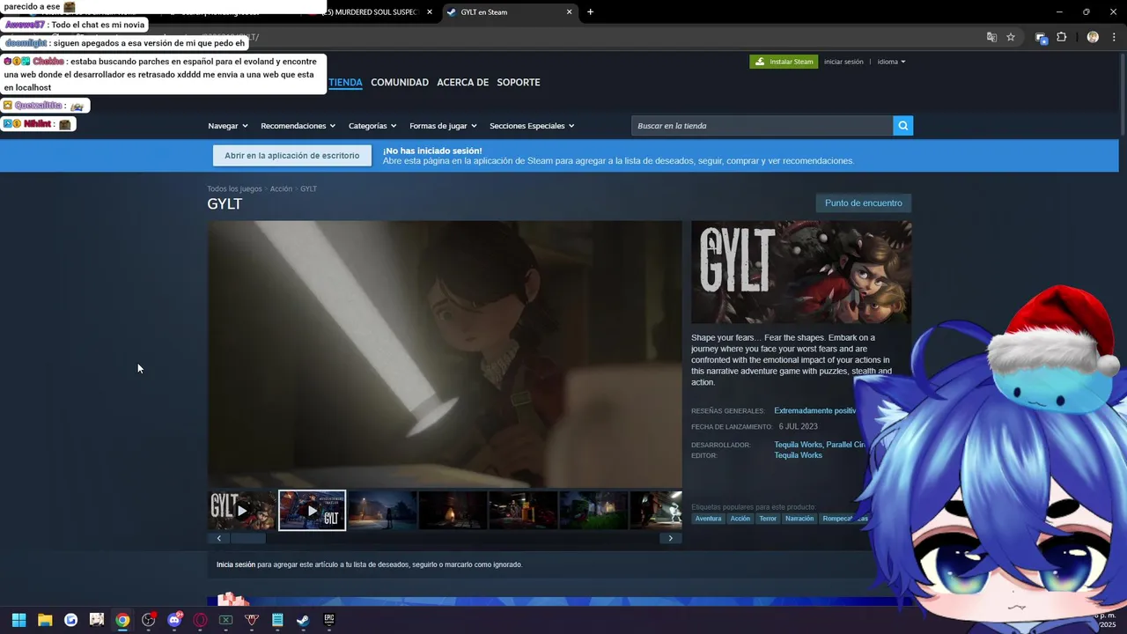Image resolution: width=1127 pixels, height=634 pixels.
Task: Expand Secciones Especiales dropdown
Action: (532, 126)
